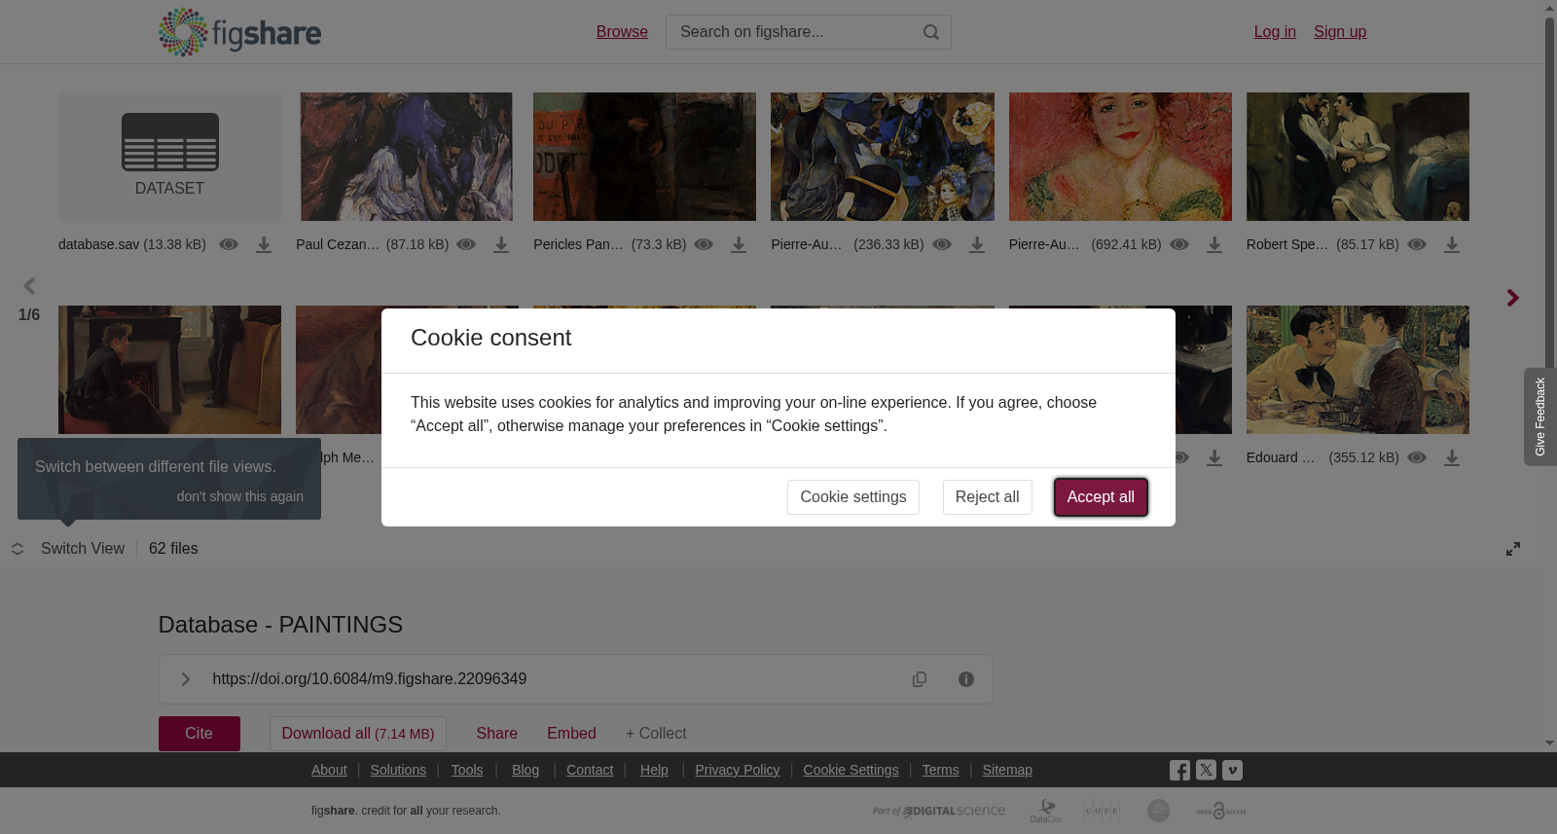Click the Collect button
Screen dimensions: 1557x834
pos(656,734)
